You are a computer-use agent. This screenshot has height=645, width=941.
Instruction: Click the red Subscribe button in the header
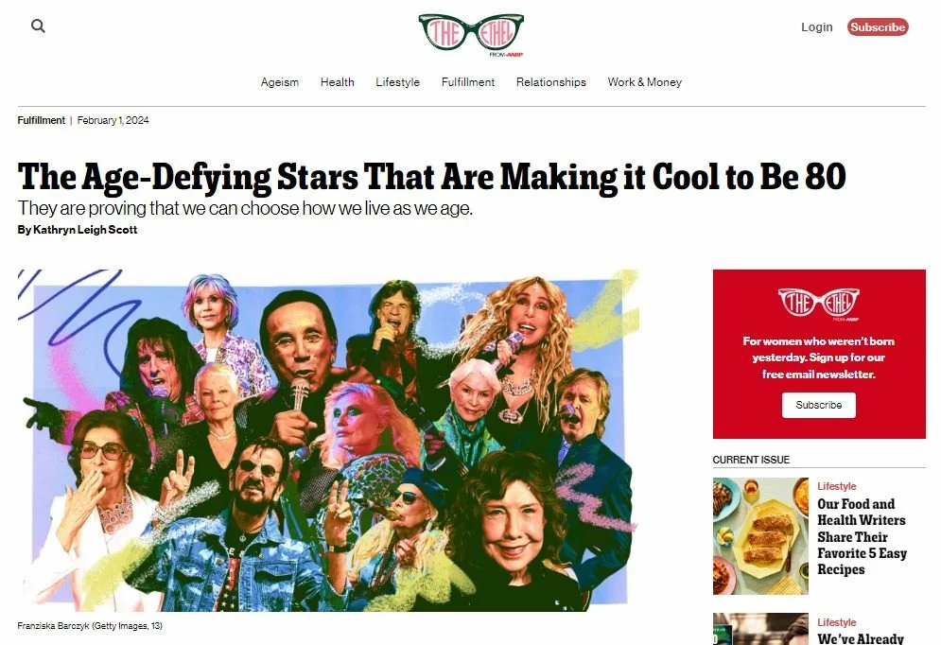point(878,27)
